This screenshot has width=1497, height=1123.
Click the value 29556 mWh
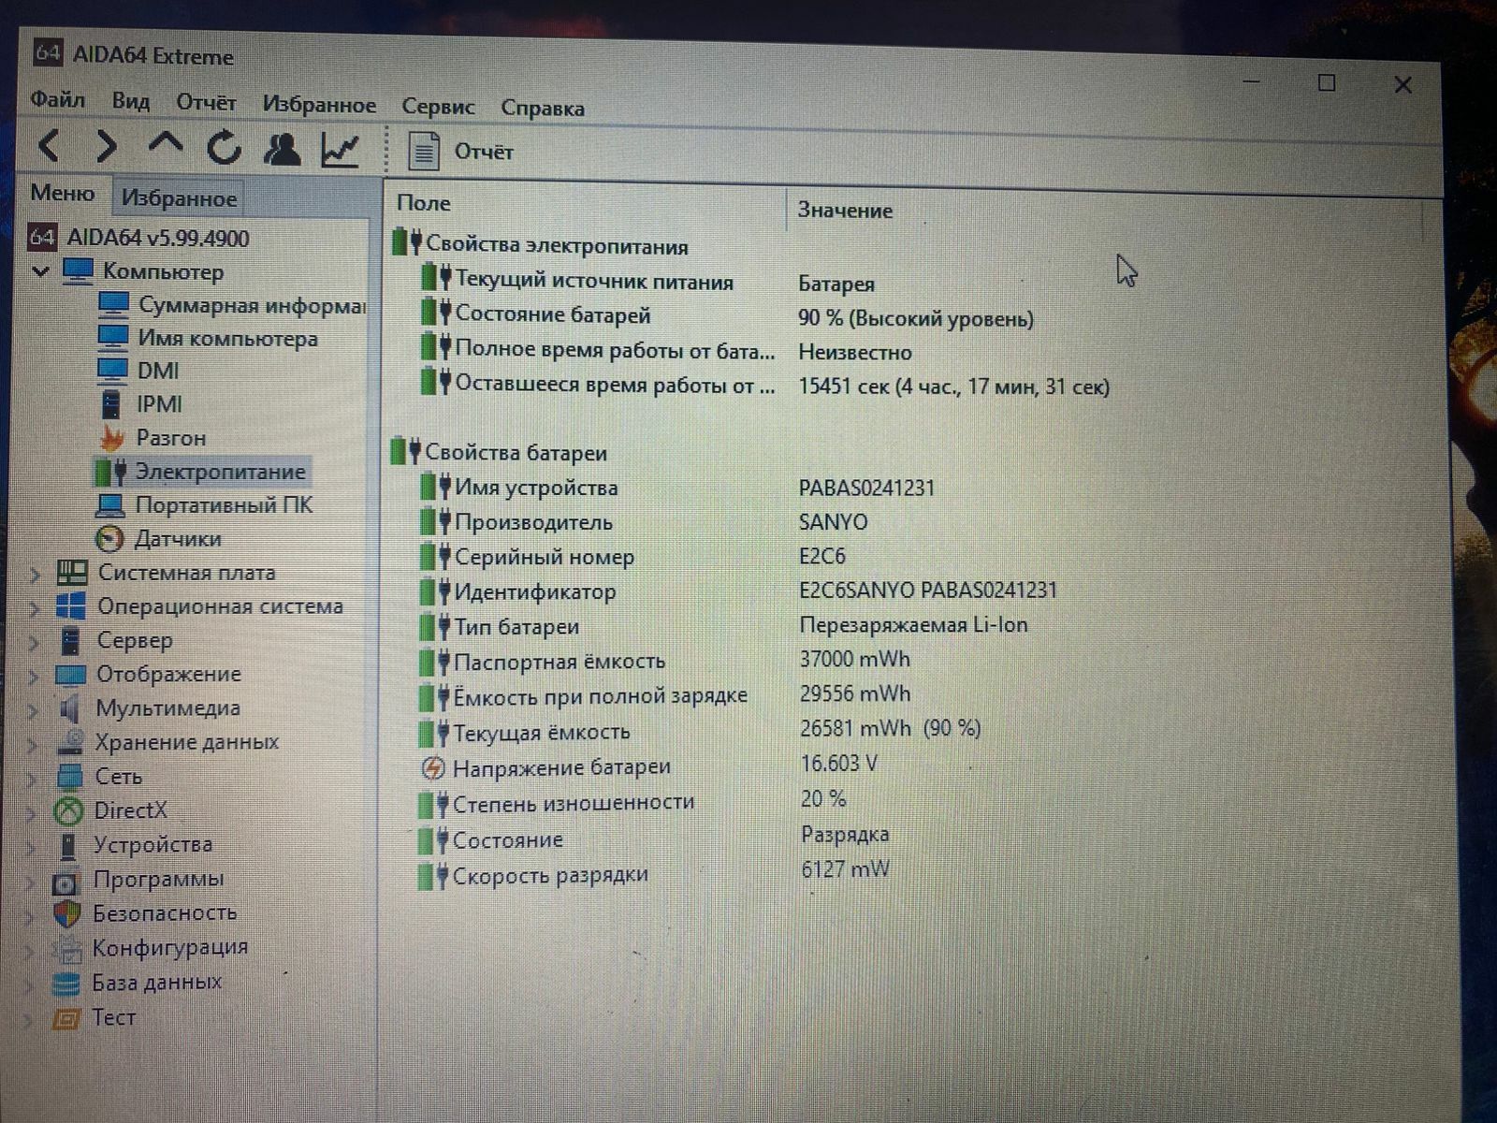pyautogui.click(x=855, y=694)
